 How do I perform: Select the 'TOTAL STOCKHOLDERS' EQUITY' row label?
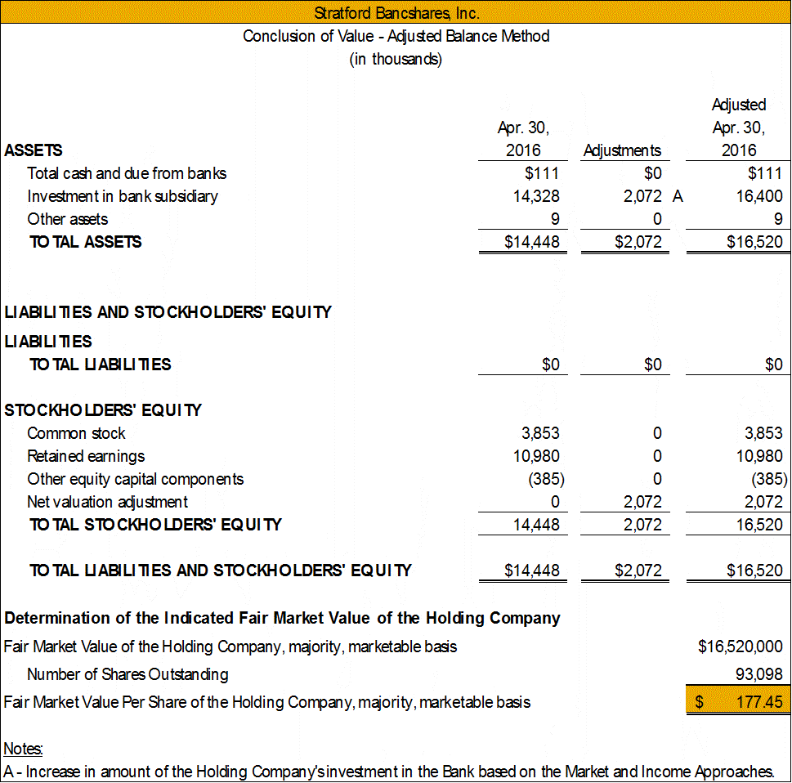(x=155, y=525)
